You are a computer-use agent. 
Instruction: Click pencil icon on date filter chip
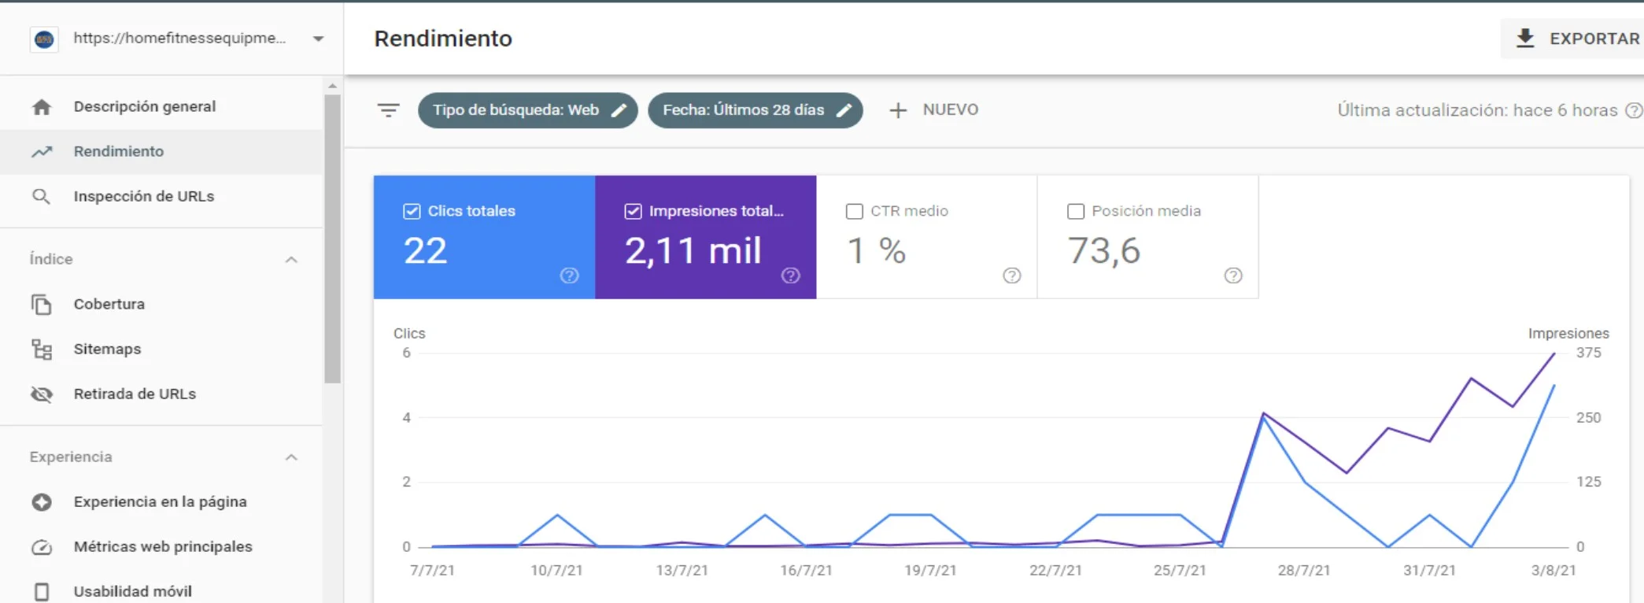click(844, 110)
